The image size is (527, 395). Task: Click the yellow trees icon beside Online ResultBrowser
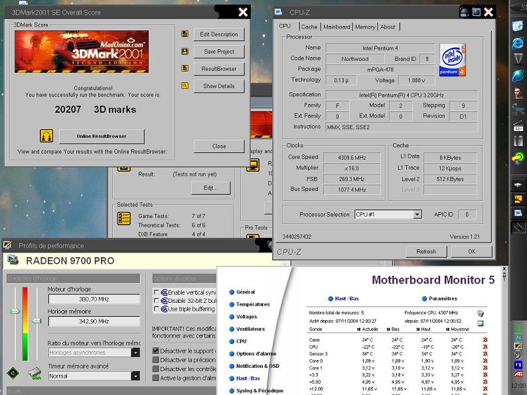(x=46, y=136)
